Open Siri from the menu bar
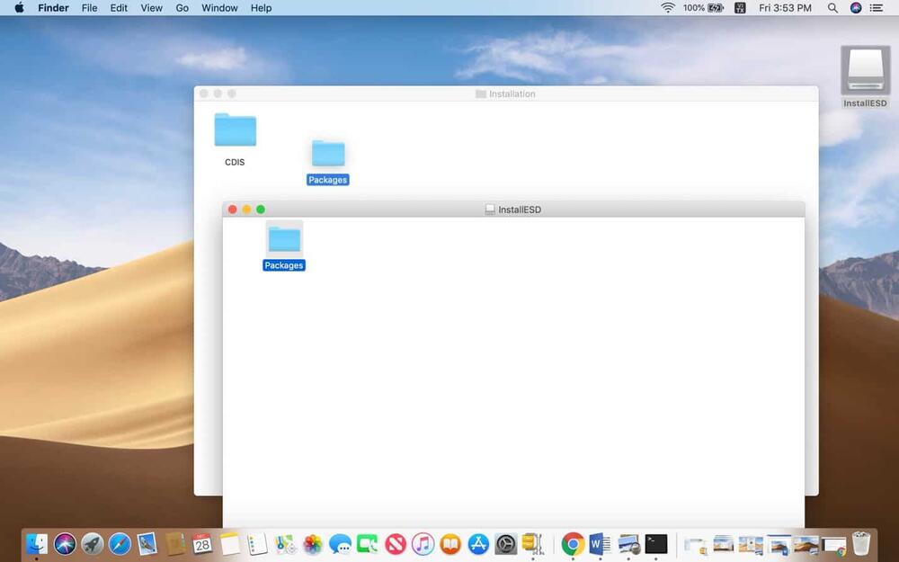This screenshot has height=562, width=899. tap(856, 8)
